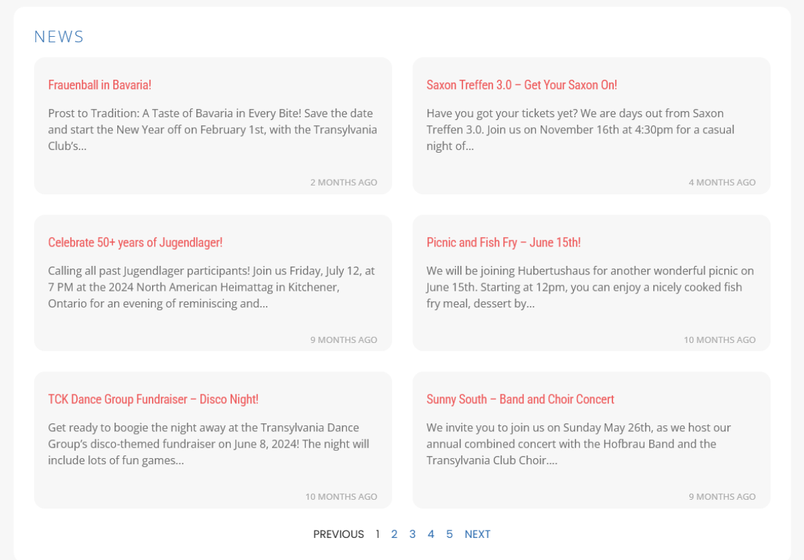
Task: Open 'Sunny South – Band and Choir Concert'
Action: tap(520, 399)
